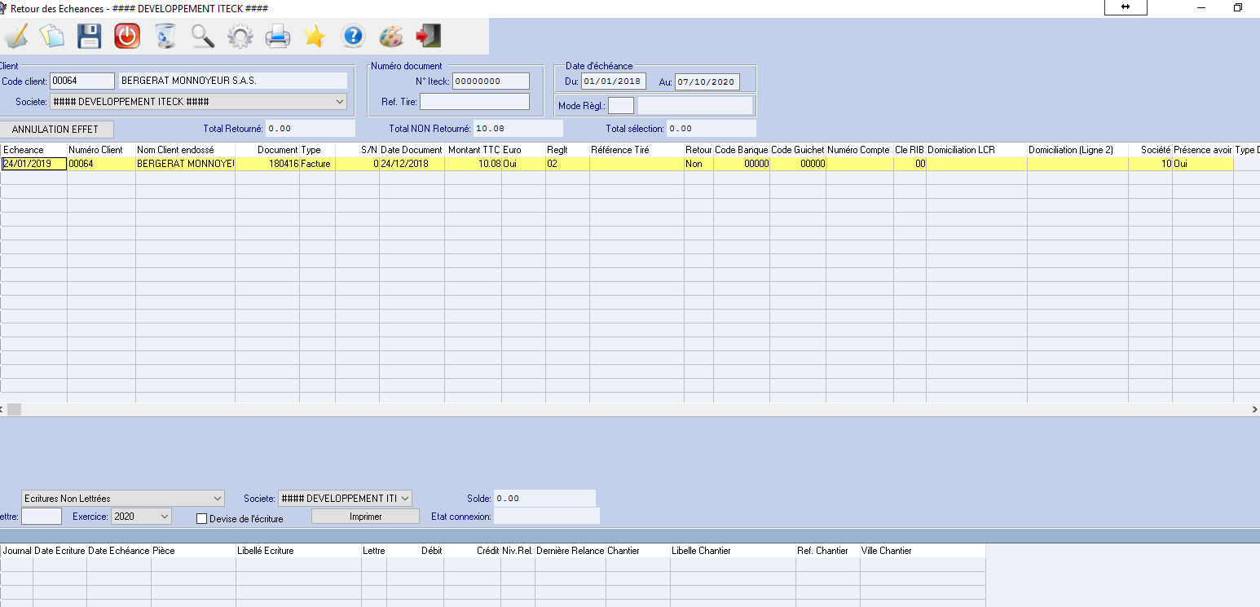
Task: Click the horizontal scrollbar right arrow
Action: tap(1254, 410)
